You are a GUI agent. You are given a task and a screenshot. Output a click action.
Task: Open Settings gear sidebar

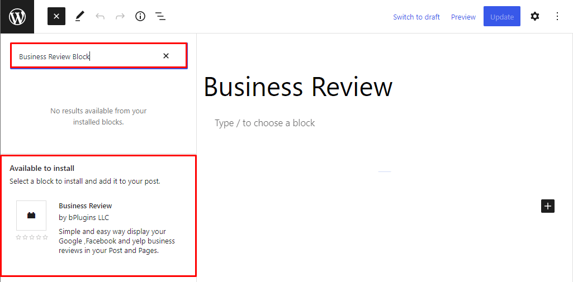point(534,16)
